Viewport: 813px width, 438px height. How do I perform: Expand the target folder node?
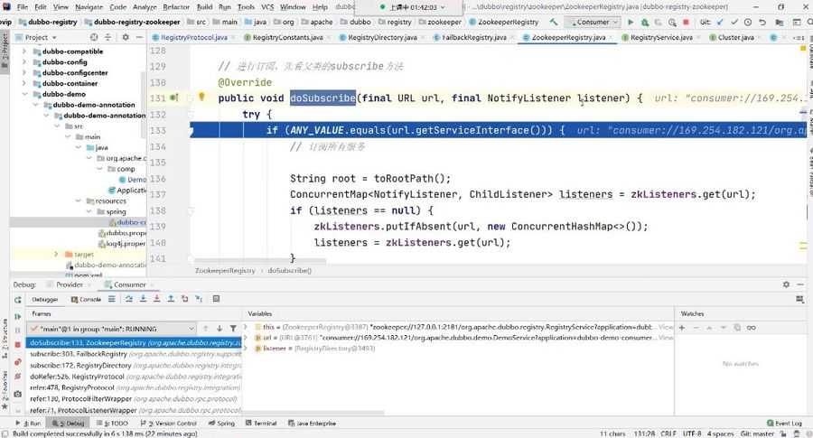click(56, 254)
